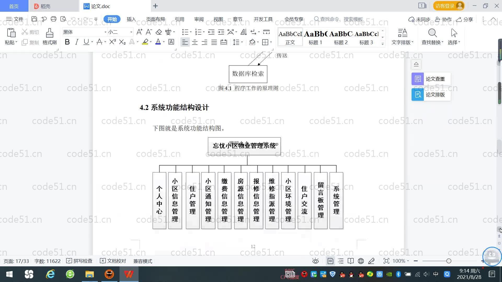Click distributed alignment icon

(224, 42)
